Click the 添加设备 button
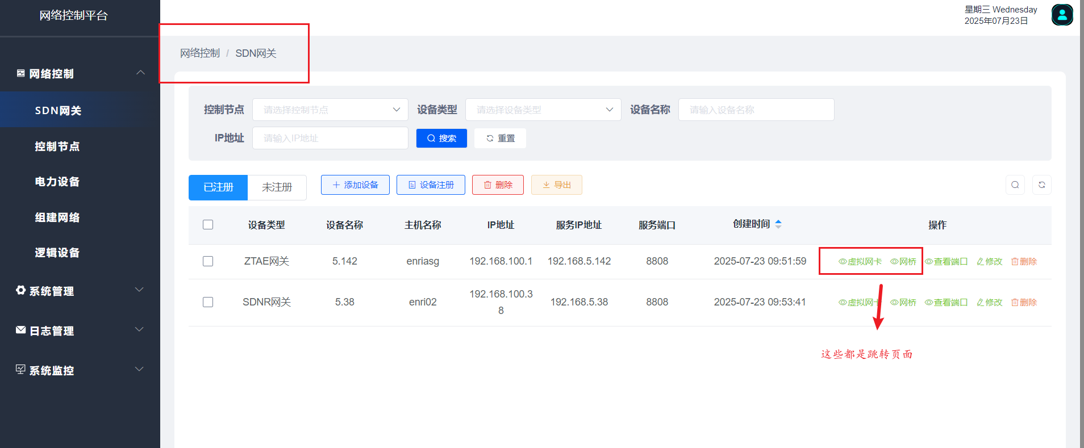This screenshot has height=448, width=1084. pos(355,185)
